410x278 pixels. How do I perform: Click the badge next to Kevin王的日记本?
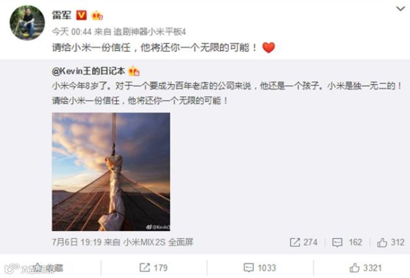coord(134,71)
